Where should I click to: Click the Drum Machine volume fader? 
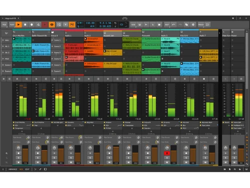click(x=25, y=155)
